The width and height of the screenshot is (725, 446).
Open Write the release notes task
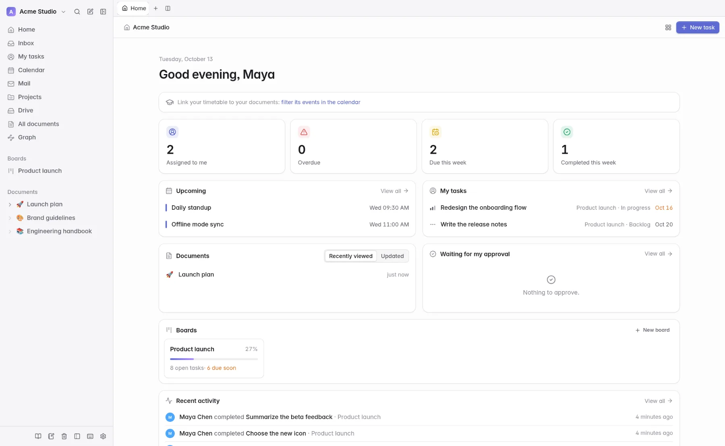click(x=551, y=225)
